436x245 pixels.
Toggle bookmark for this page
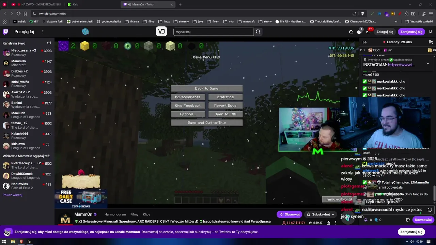(x=26, y=14)
